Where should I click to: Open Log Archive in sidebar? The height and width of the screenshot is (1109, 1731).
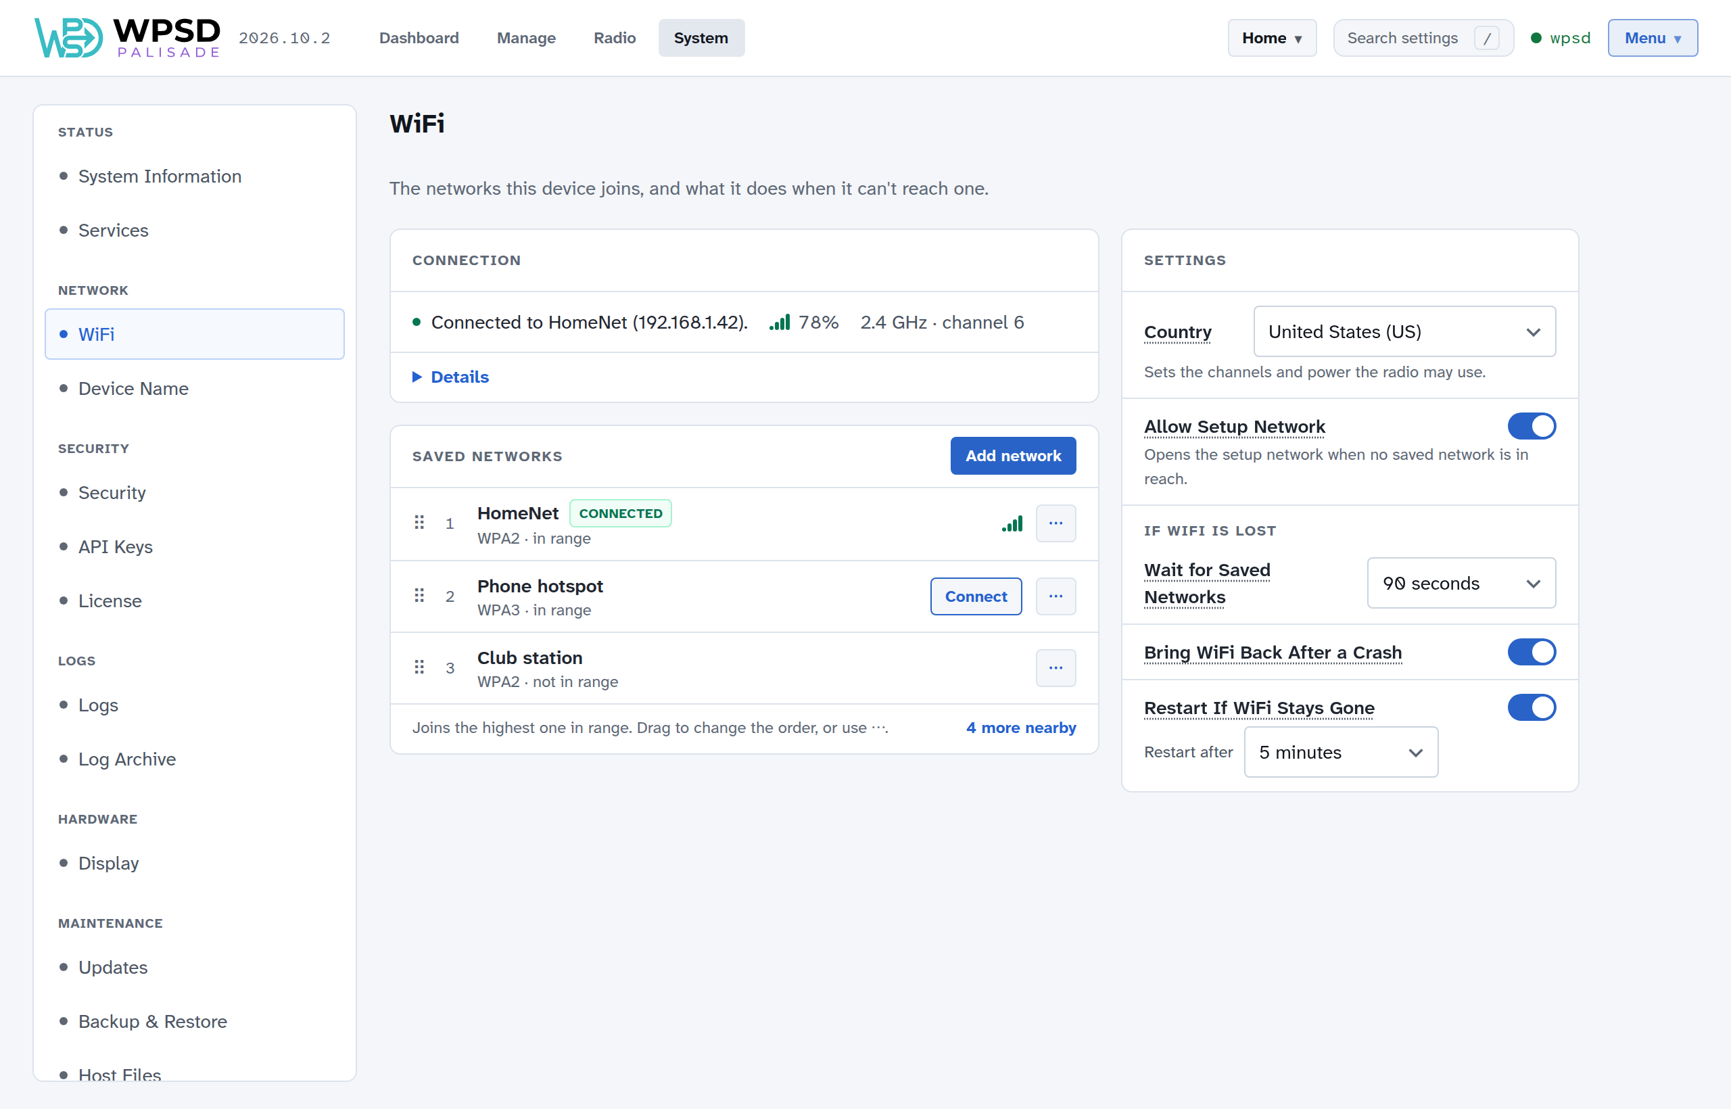pyautogui.click(x=195, y=759)
